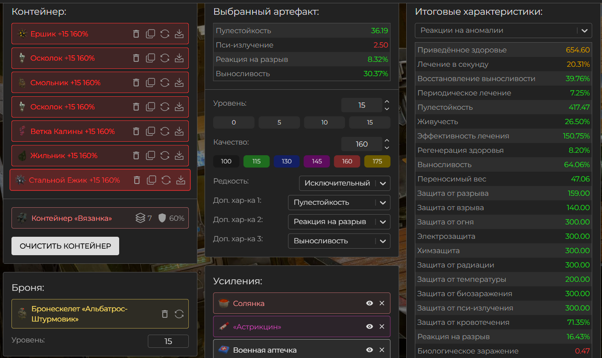Delete the Ершик +15 artifact
This screenshot has height=358, width=602.
click(x=136, y=34)
